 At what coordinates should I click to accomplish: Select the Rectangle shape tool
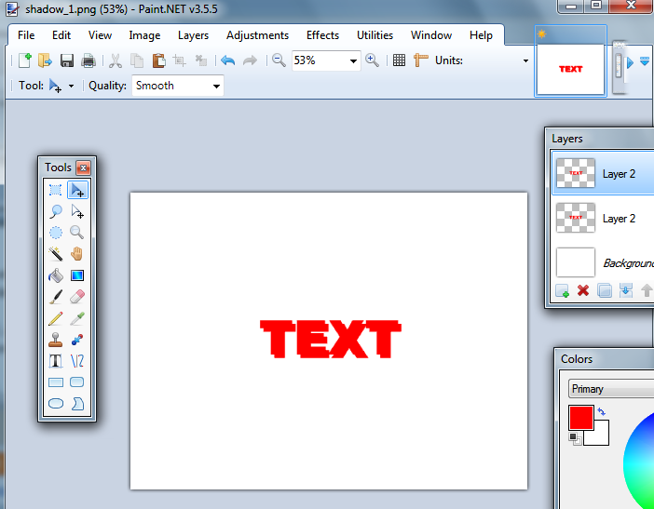point(56,382)
